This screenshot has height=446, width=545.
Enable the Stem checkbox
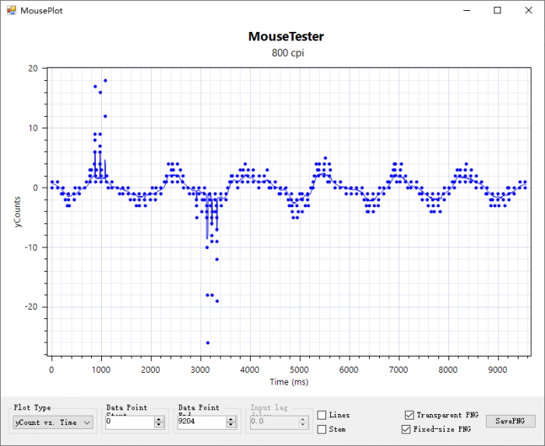coord(322,429)
